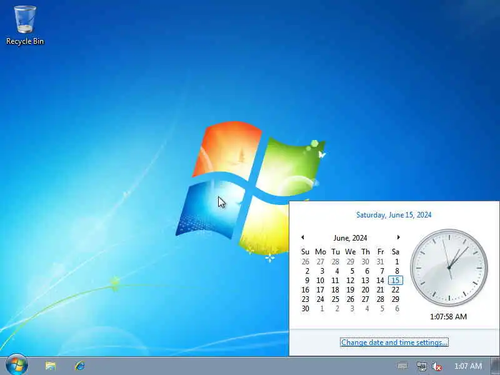This screenshot has height=375, width=500.
Task: Select June 4 in the calendar
Action: pyautogui.click(x=337, y=271)
